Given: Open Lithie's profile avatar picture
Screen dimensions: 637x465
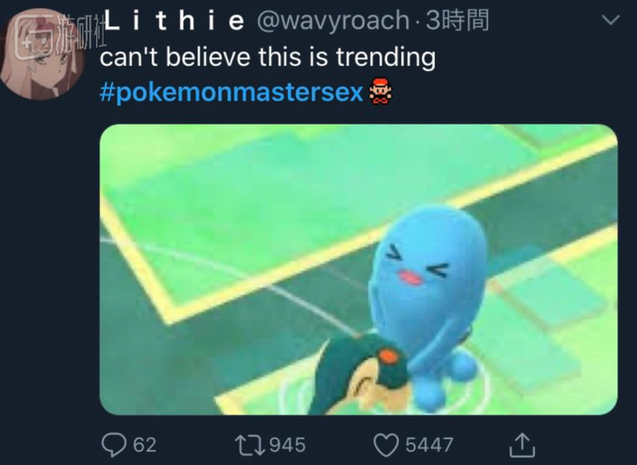Looking at the screenshot, I should point(42,54).
